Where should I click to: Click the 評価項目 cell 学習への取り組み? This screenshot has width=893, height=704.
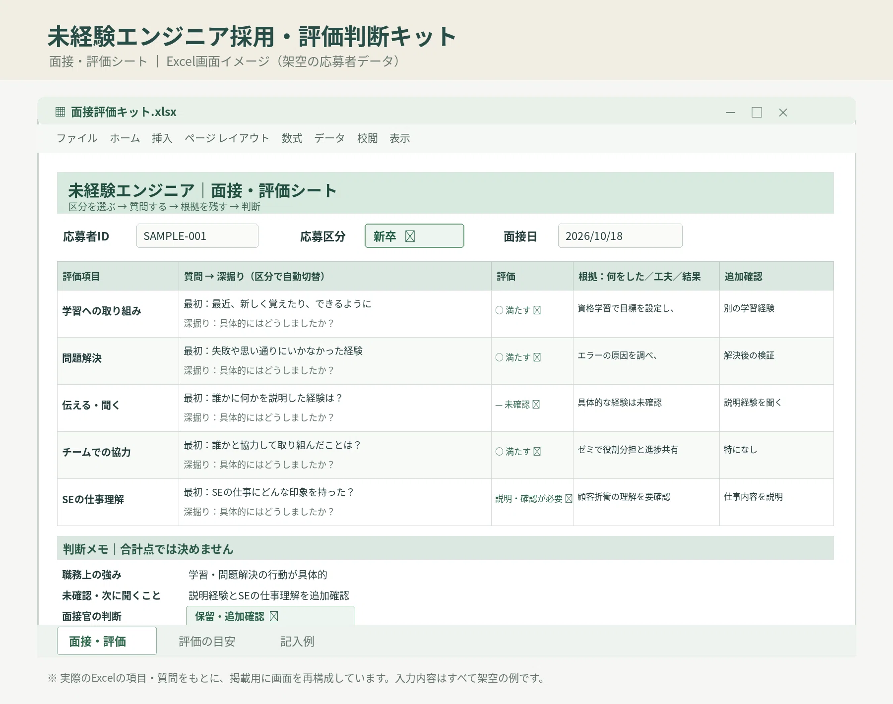[118, 314]
